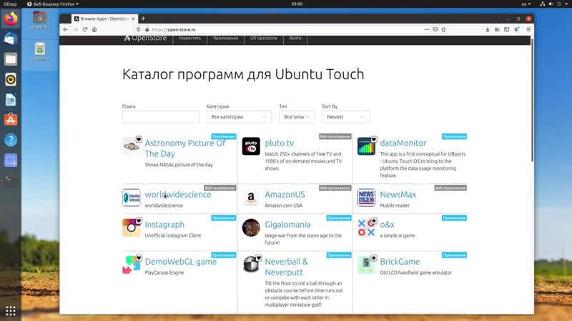This screenshot has width=572, height=321.
Task: Open the o&x title link
Action: coord(387,225)
